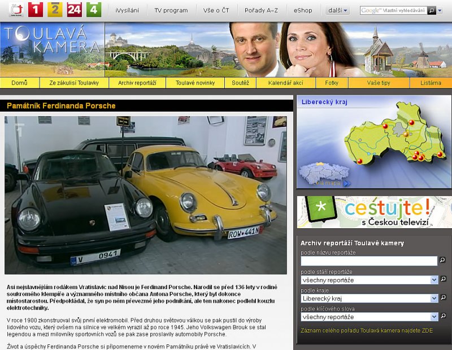Click the orange marker on Liberec map
The image size is (452, 350).
pyautogui.click(x=406, y=134)
